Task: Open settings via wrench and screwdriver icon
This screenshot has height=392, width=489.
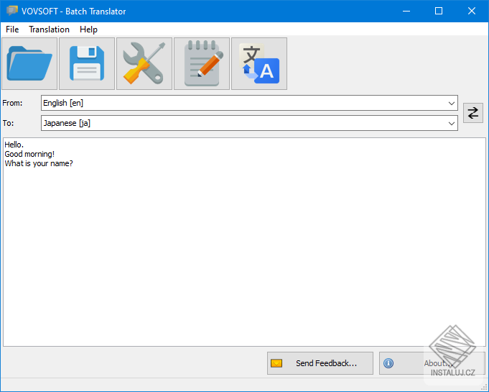Action: click(144, 64)
